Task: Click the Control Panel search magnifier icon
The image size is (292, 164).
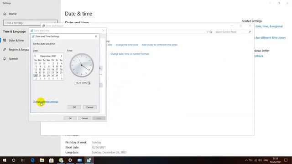Action: [x=250, y=32]
